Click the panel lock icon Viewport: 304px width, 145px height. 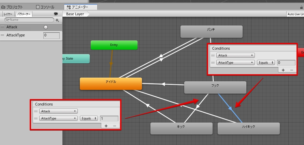[301, 7]
